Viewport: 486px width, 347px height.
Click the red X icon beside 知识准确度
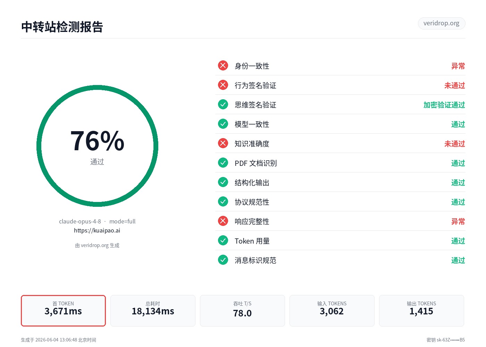(x=223, y=143)
